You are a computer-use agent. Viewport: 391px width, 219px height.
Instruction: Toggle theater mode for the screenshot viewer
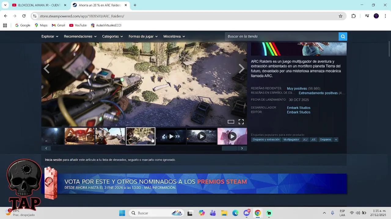click(x=231, y=122)
